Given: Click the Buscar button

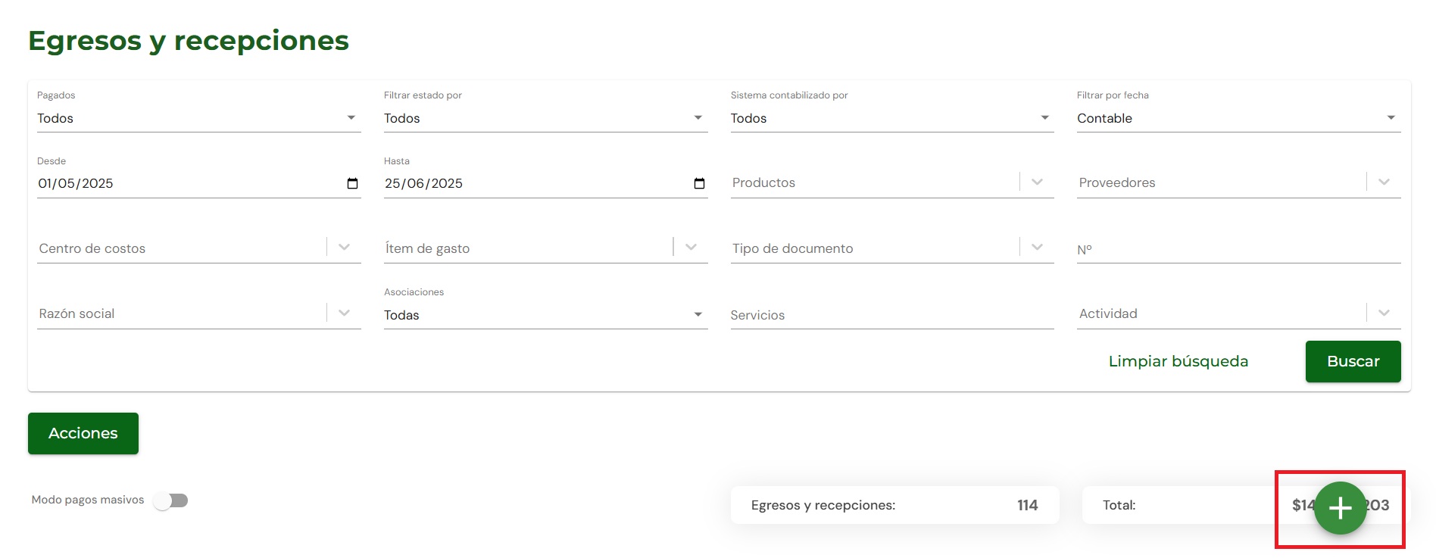Looking at the screenshot, I should point(1353,361).
